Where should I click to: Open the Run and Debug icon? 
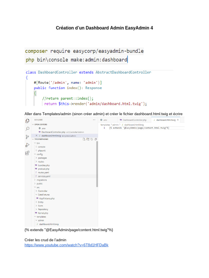(27, 145)
